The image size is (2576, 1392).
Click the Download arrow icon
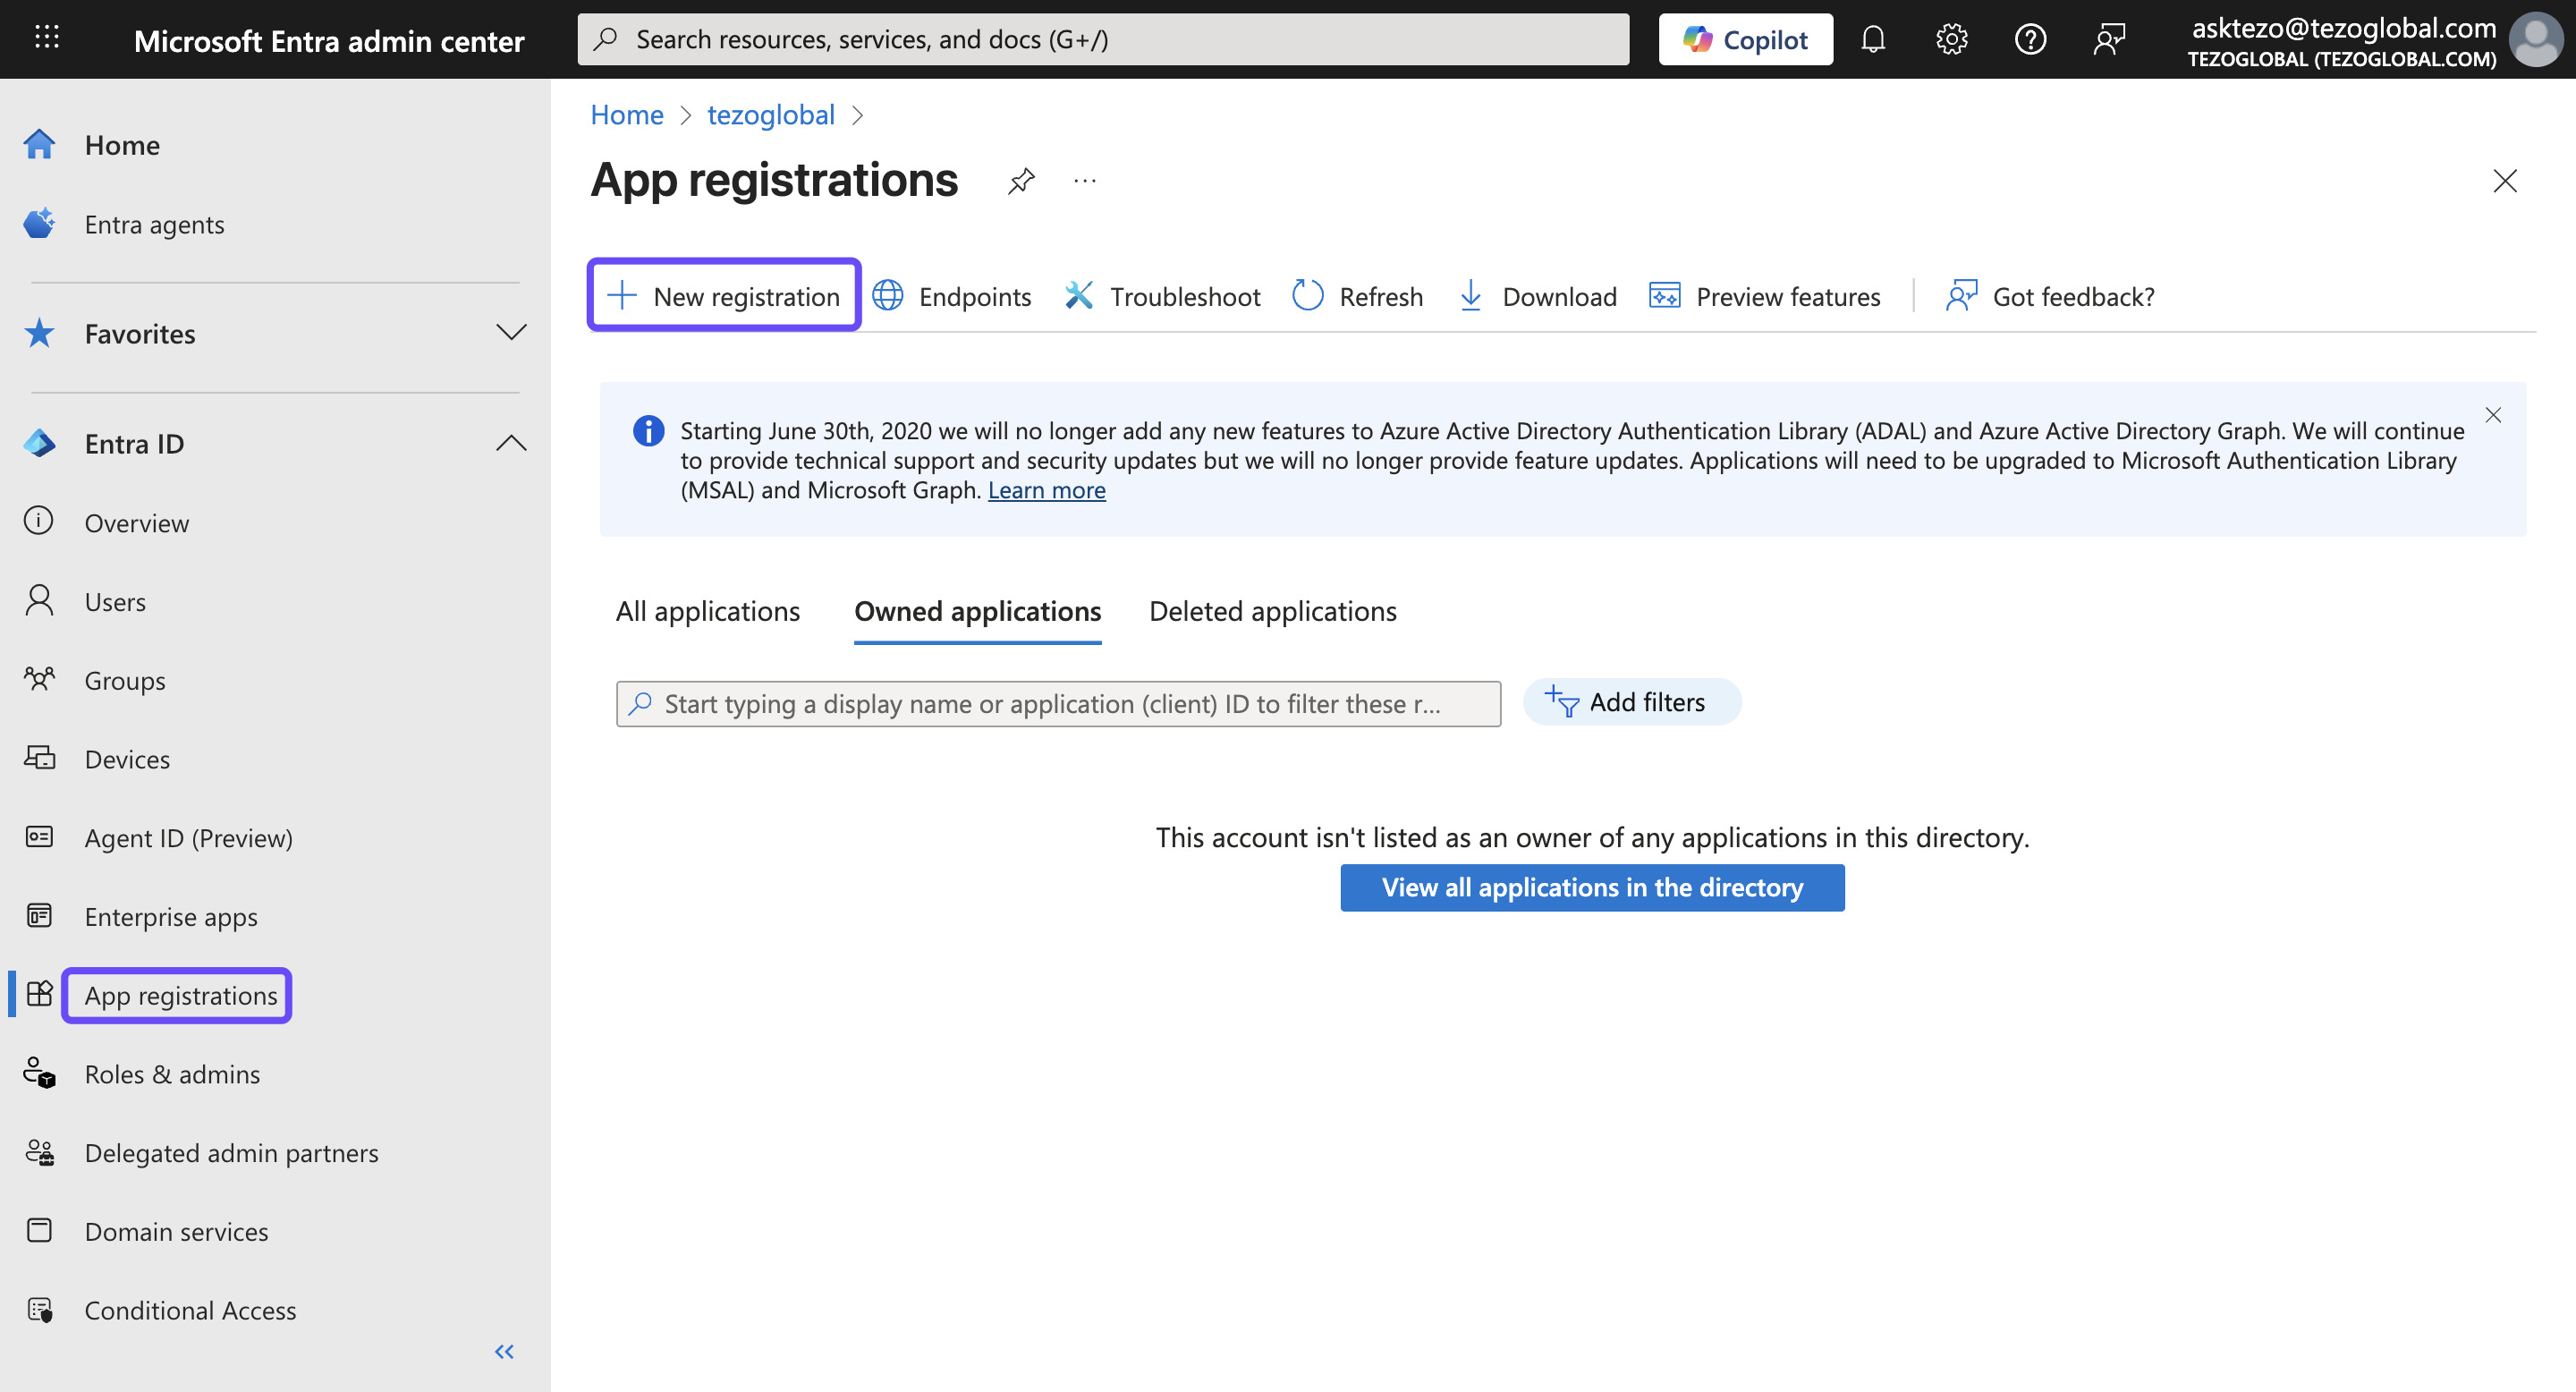[x=1471, y=296]
